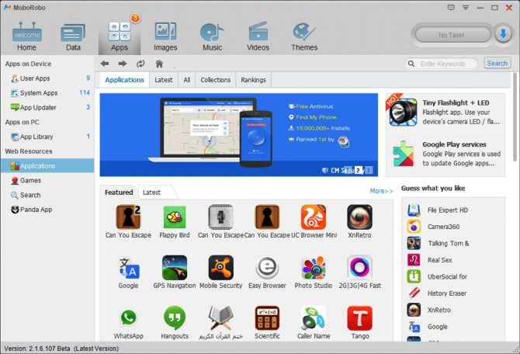Open UC Browser Mini app
Screen dimensions: 520x354
click(314, 221)
